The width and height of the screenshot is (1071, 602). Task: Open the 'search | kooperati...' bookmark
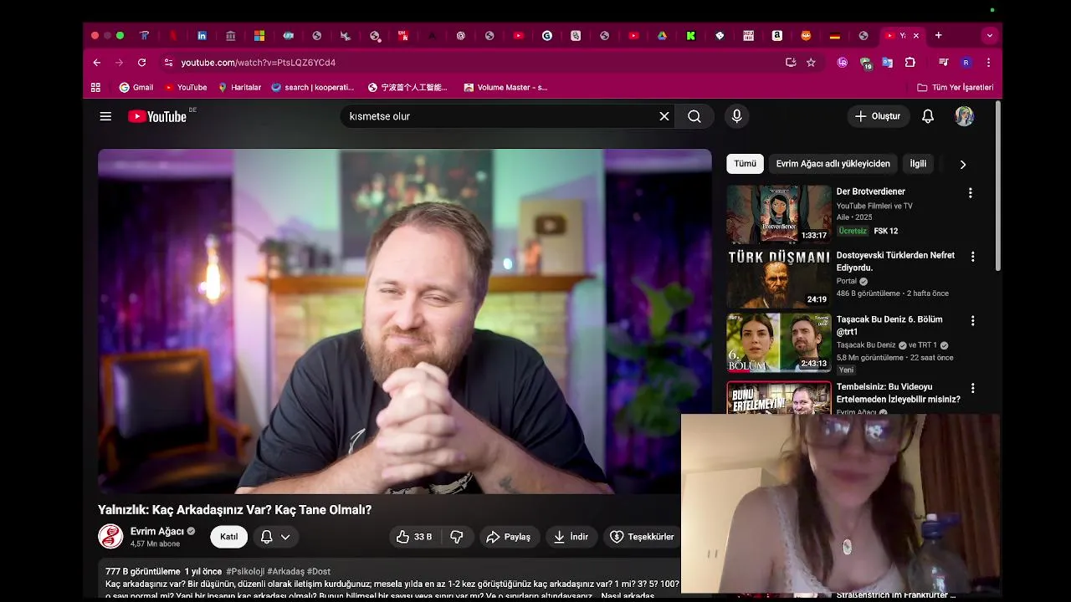click(x=313, y=87)
